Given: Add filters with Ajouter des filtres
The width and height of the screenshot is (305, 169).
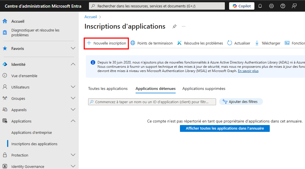Looking at the screenshot, I should click(241, 102).
